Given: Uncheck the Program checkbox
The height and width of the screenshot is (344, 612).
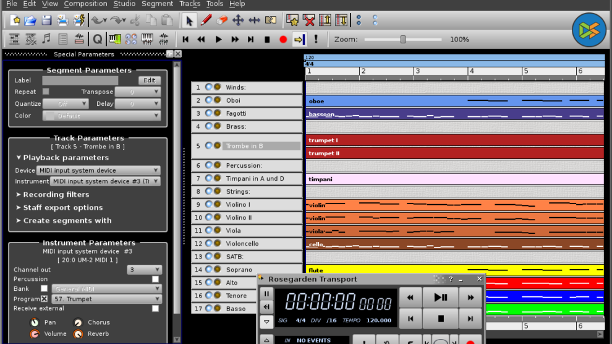Looking at the screenshot, I should (44, 299).
